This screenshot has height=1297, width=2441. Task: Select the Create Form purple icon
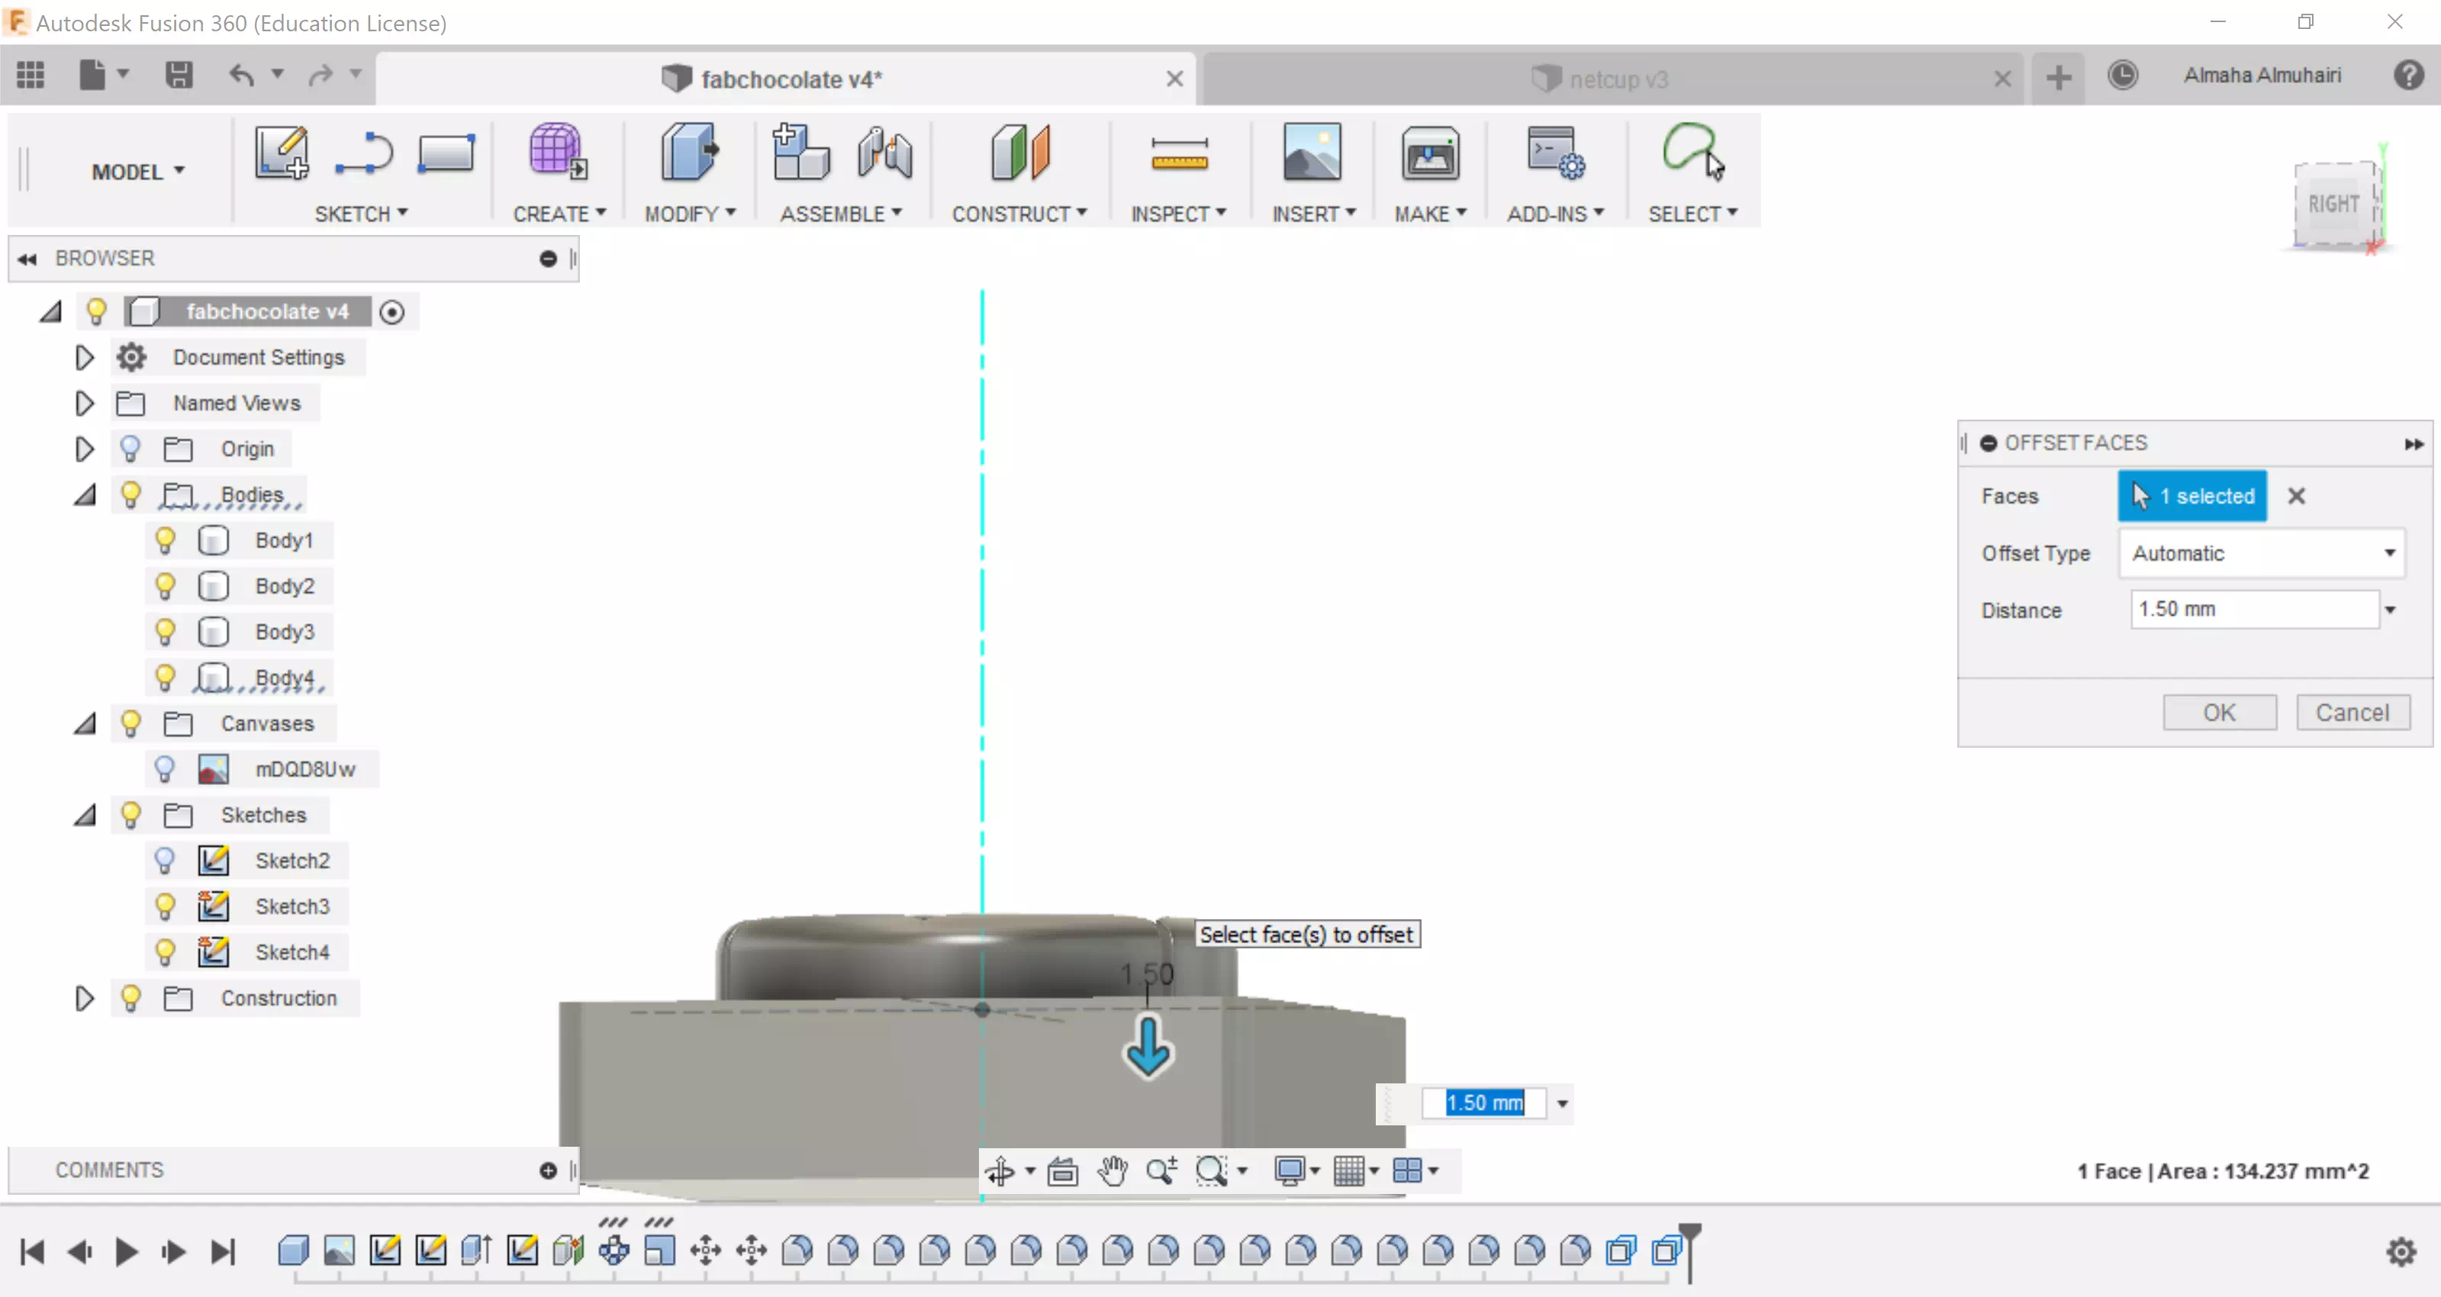(x=557, y=153)
